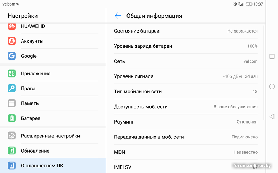Tap the Расширенные настройки gear icon
278x173 pixels.
(12, 136)
